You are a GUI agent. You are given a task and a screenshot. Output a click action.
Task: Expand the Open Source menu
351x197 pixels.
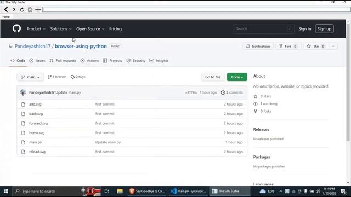click(x=90, y=29)
